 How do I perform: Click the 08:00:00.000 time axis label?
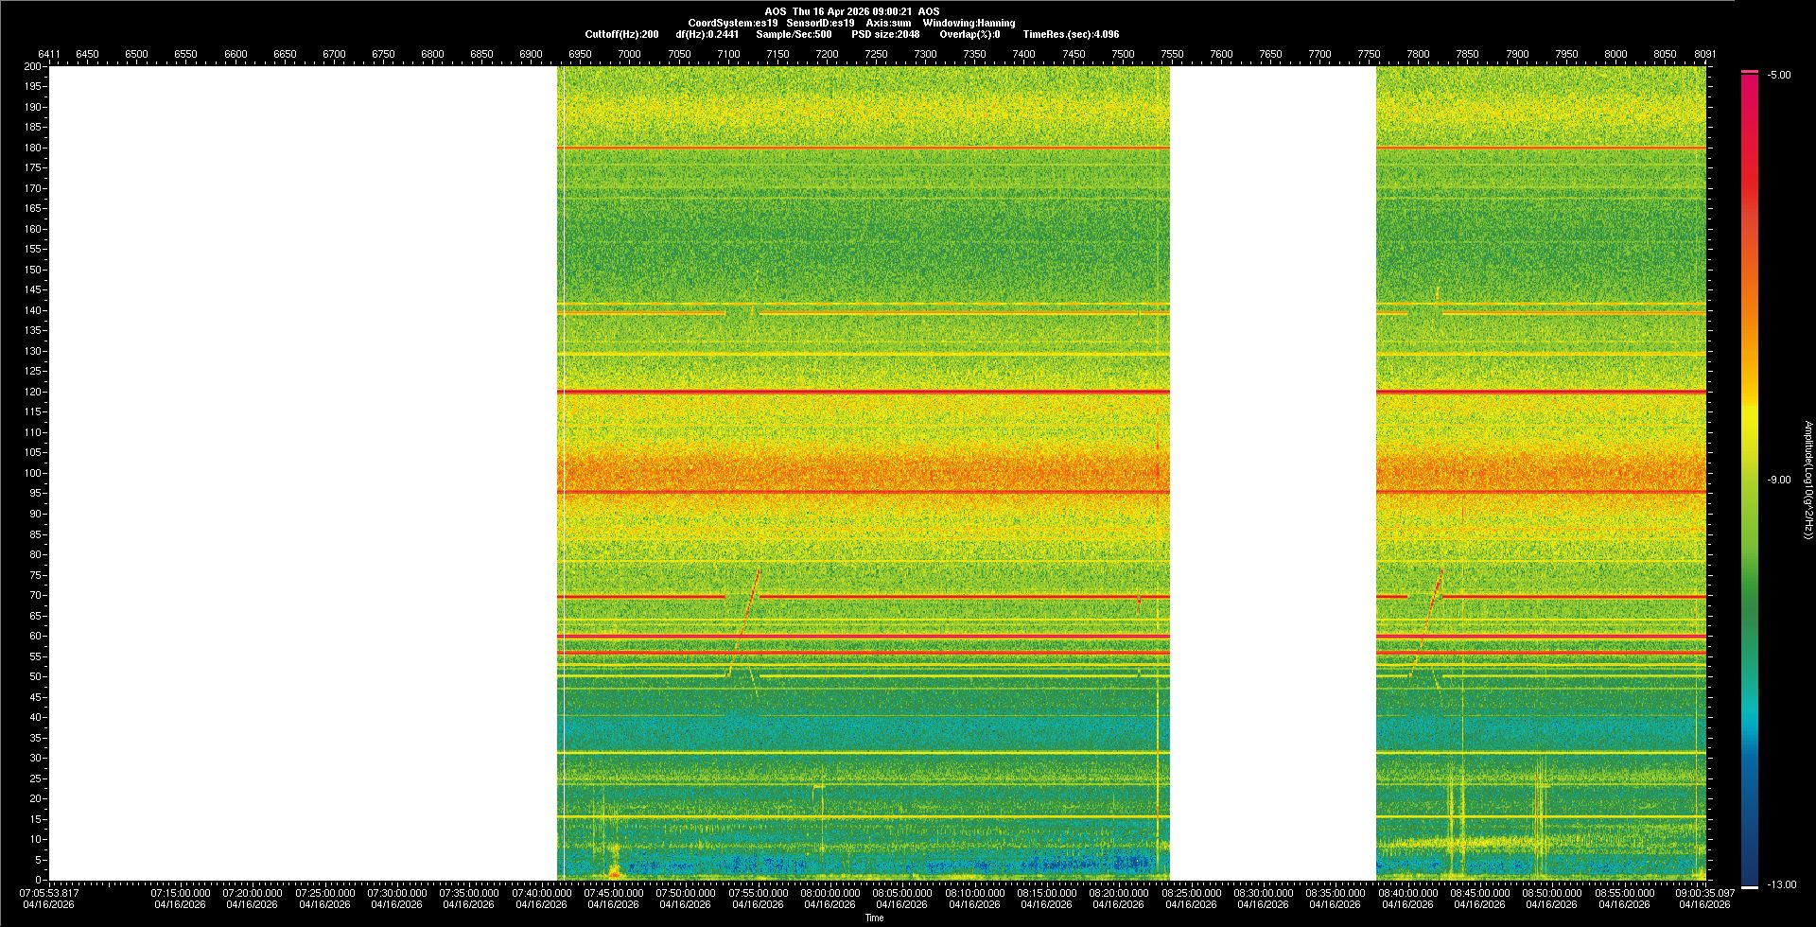[x=829, y=892]
